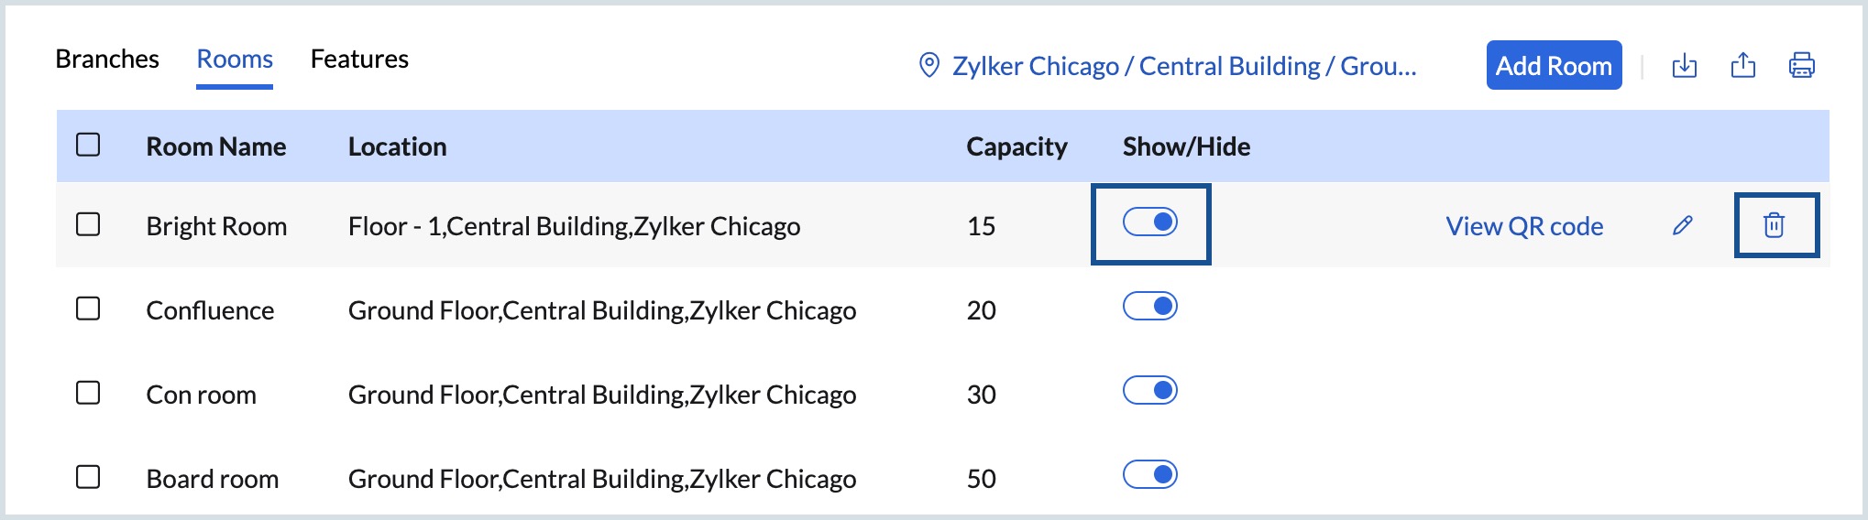Check the select-all checkbox in header
The width and height of the screenshot is (1868, 520).
pos(88,146)
